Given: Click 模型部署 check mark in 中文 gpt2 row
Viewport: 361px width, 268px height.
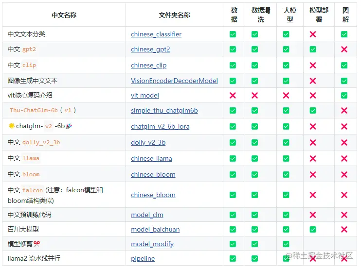Looking at the screenshot, I should coord(313,50).
